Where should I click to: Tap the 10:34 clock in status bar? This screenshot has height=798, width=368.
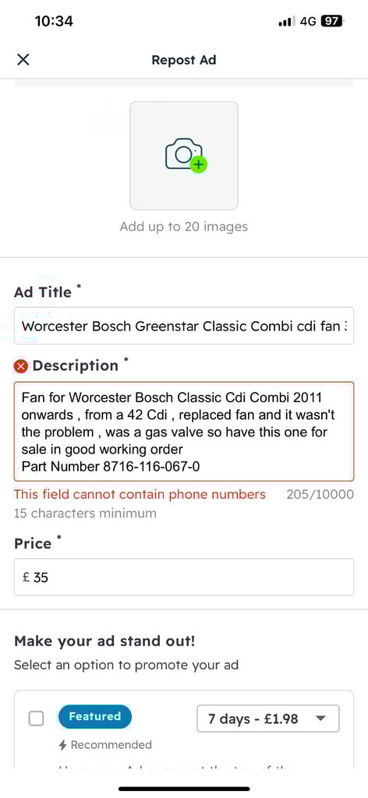[54, 21]
